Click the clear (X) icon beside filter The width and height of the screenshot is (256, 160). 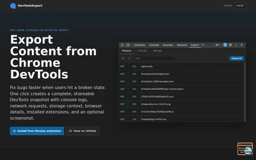coord(129,59)
